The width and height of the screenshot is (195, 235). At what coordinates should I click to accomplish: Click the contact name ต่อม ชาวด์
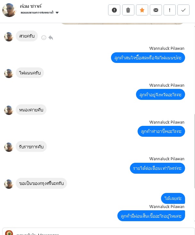(31, 6)
